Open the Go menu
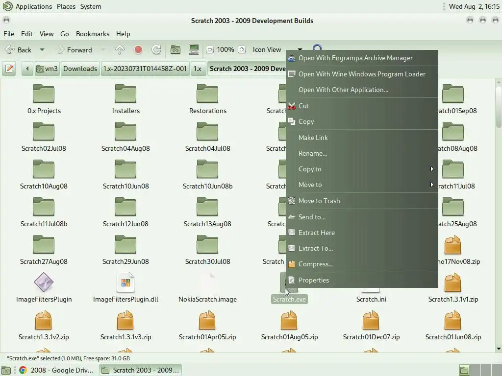 coord(64,34)
